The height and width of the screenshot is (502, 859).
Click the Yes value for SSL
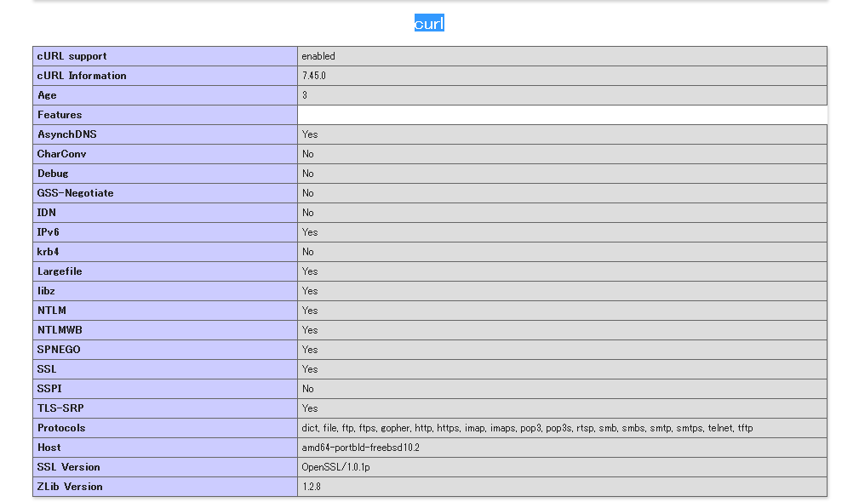pyautogui.click(x=310, y=369)
